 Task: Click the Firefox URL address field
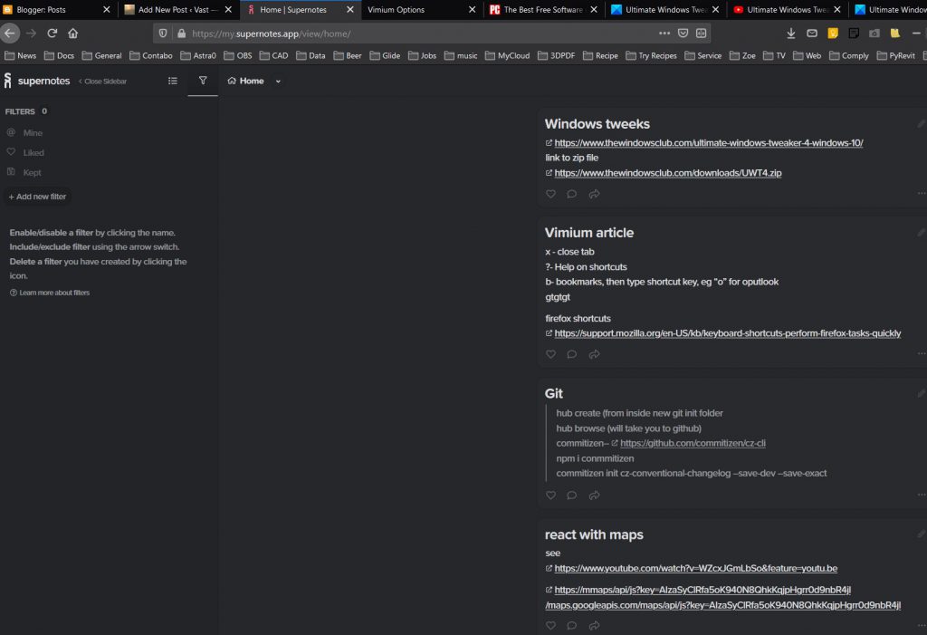(407, 34)
